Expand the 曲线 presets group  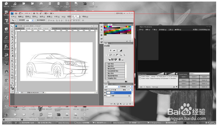[106, 66]
